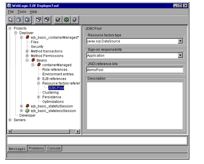
Task: Minimize the DeployerTool window
Action: [175, 6]
